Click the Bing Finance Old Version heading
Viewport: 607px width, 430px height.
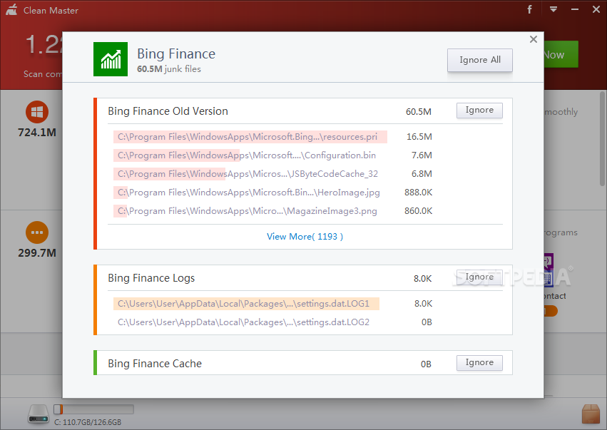point(168,111)
